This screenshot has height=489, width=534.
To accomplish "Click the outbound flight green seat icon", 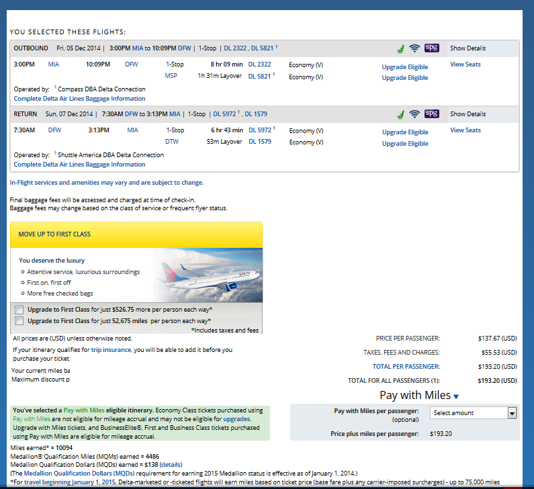I will point(400,48).
